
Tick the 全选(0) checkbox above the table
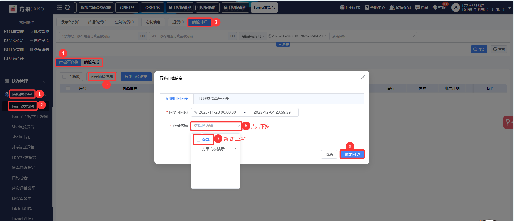tap(64, 77)
